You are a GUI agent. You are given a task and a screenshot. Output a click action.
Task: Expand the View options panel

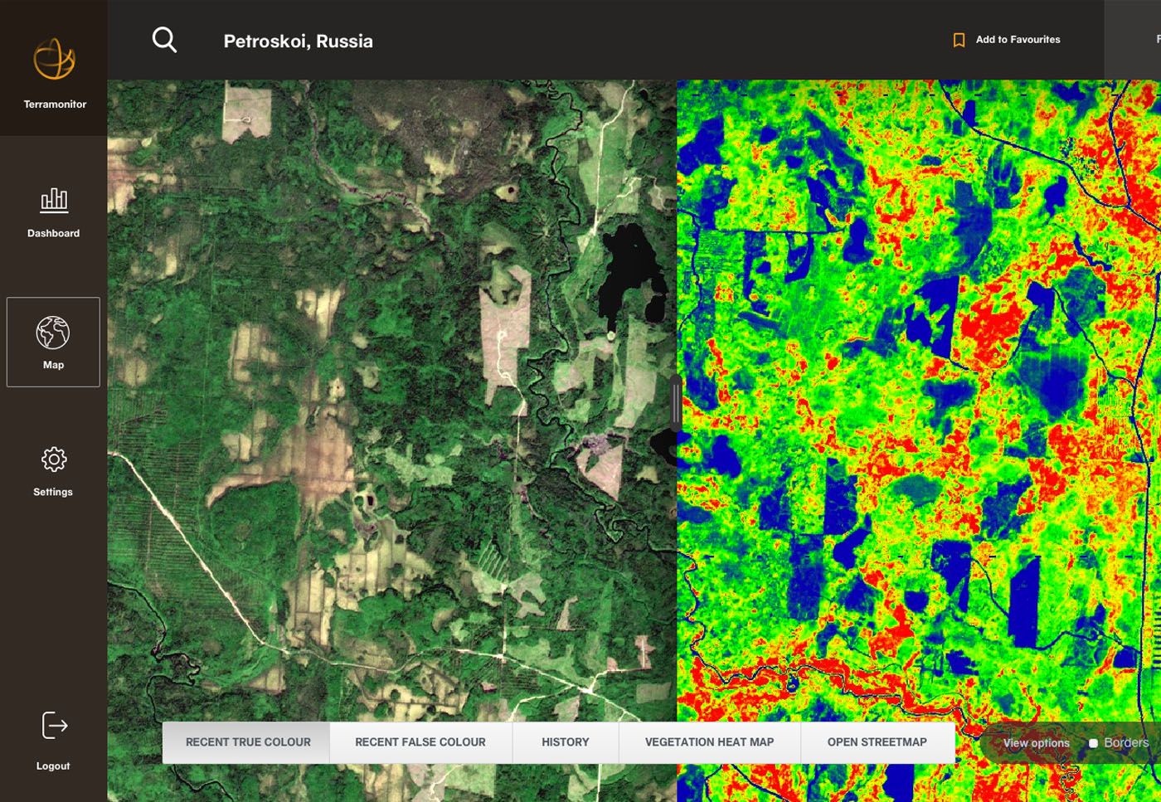[1036, 743]
